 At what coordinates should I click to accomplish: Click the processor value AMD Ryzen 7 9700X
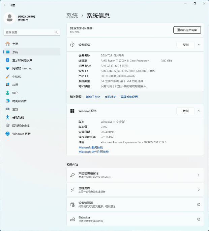[124, 61]
